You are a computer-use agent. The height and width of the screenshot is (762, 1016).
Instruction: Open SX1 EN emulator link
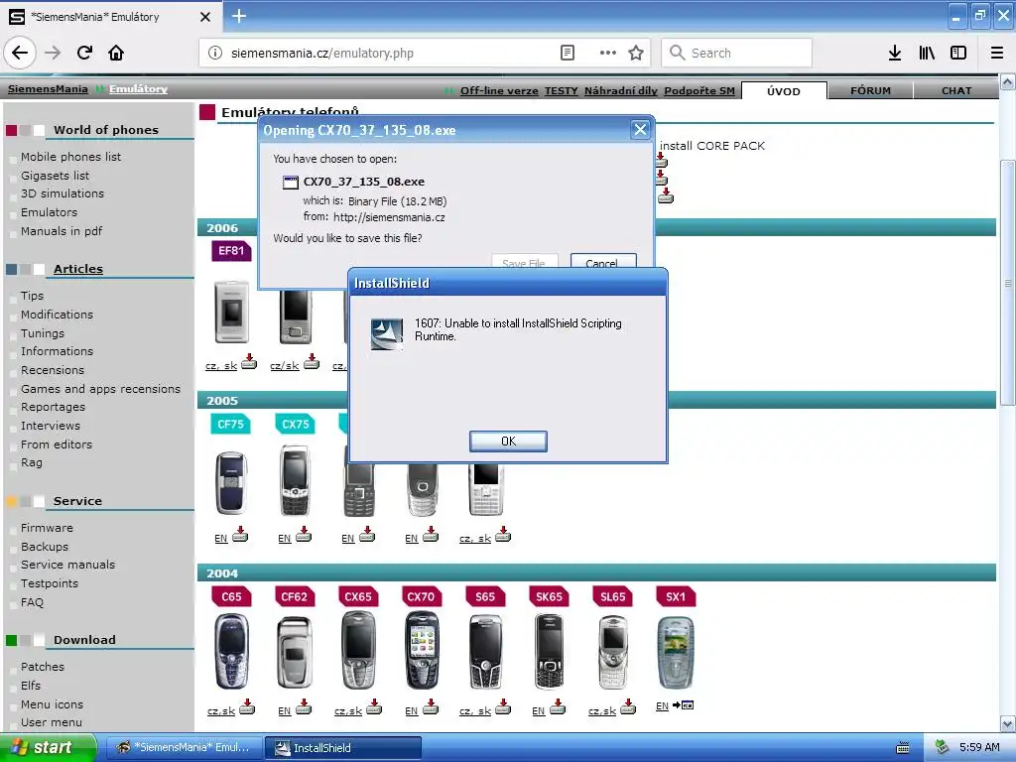(662, 705)
